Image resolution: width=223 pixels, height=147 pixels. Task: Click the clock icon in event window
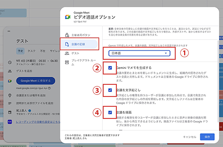point(10,62)
